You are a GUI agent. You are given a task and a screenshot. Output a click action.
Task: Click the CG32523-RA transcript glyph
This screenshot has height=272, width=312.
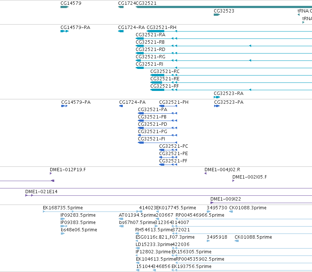click(x=217, y=97)
